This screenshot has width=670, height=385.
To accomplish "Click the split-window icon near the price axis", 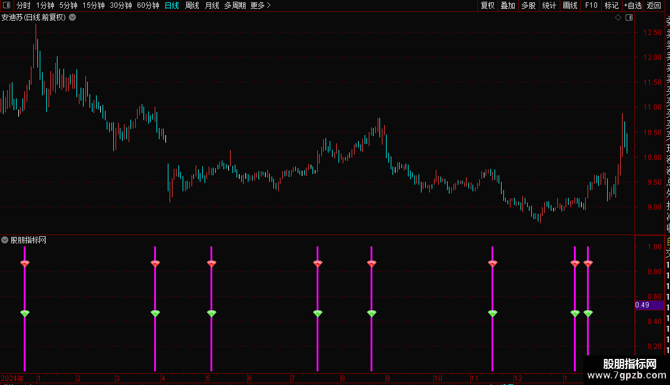I will point(629,18).
